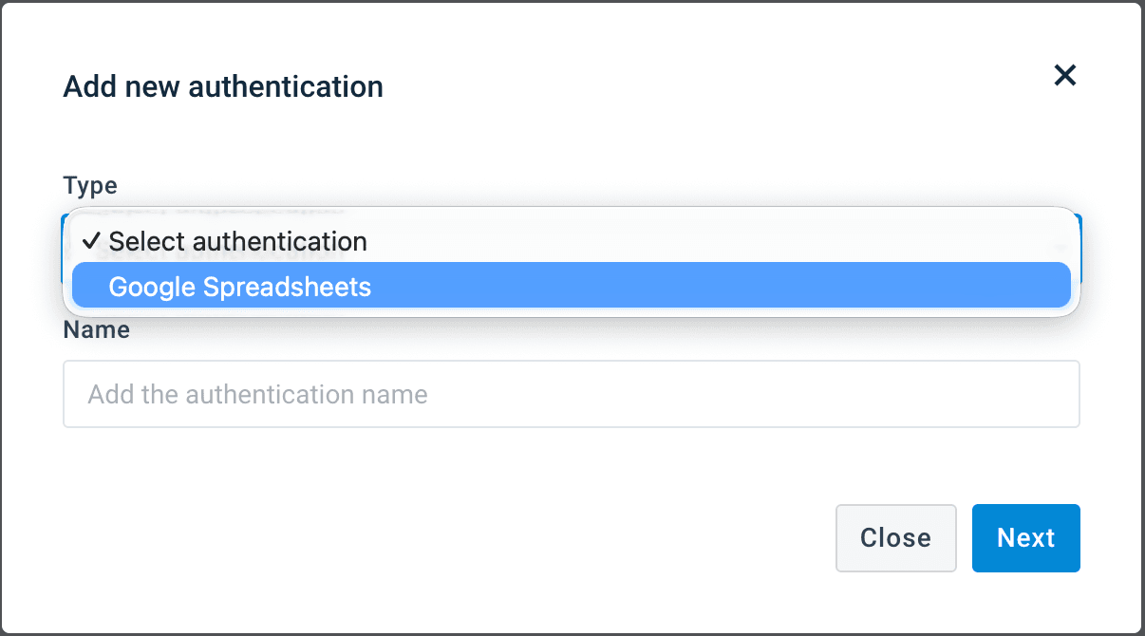The height and width of the screenshot is (636, 1145).
Task: Close the dialog with the X icon
Action: pyautogui.click(x=1065, y=76)
